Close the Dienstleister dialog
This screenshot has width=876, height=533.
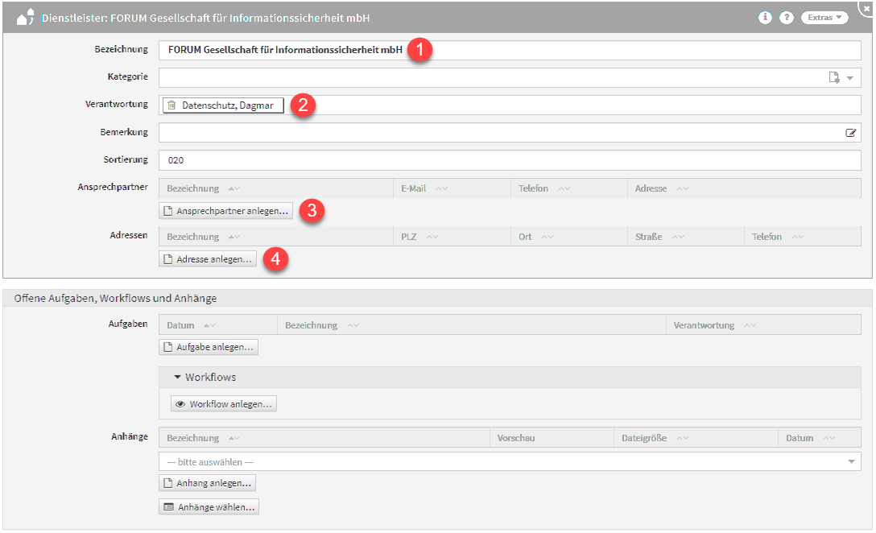[867, 6]
